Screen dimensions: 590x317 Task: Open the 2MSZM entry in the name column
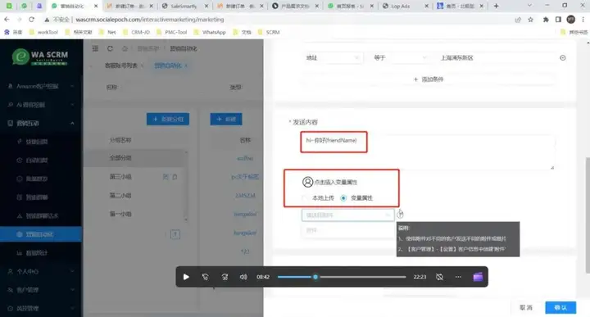(245, 195)
